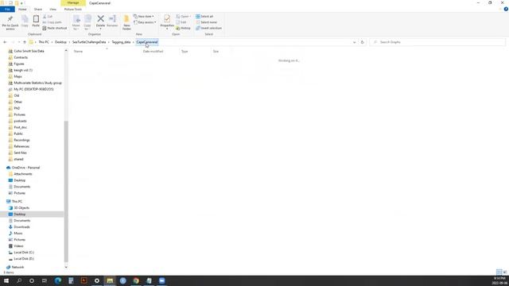509x286 pixels.
Task: Click Select all in the ribbon
Action: (x=204, y=16)
